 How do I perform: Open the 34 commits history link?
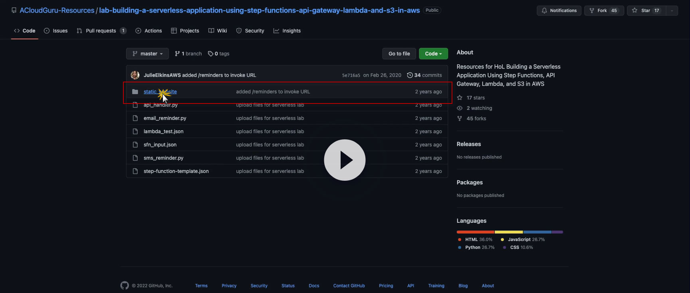tap(424, 75)
